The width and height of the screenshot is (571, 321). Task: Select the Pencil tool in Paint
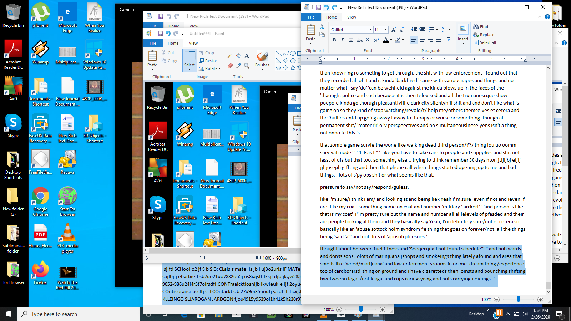pyautogui.click(x=229, y=56)
